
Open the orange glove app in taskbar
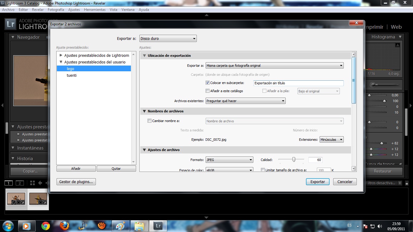(102, 226)
